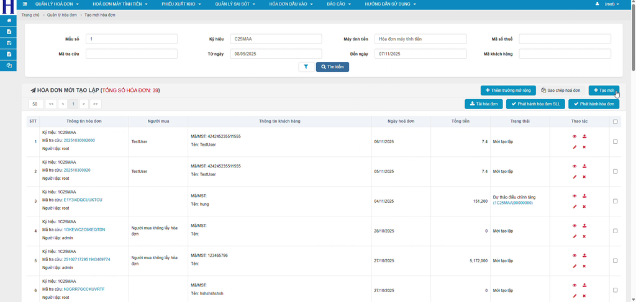The height and width of the screenshot is (302, 636).
Task: Select the checkbox for invoice row 3
Action: tap(615, 201)
